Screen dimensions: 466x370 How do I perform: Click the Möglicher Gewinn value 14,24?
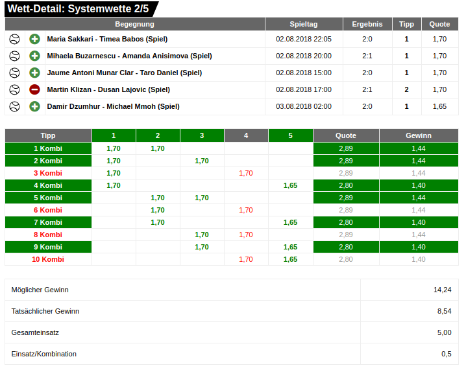point(442,290)
